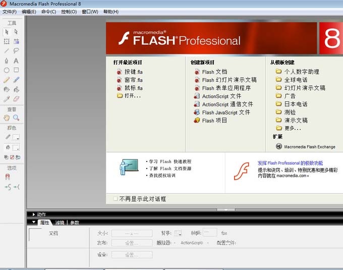Image resolution: width=343 pixels, height=270 pixels.
Task: Click the no color icon
Action: 12,157
